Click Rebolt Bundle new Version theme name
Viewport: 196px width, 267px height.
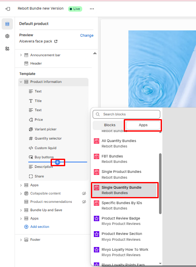click(x=41, y=8)
